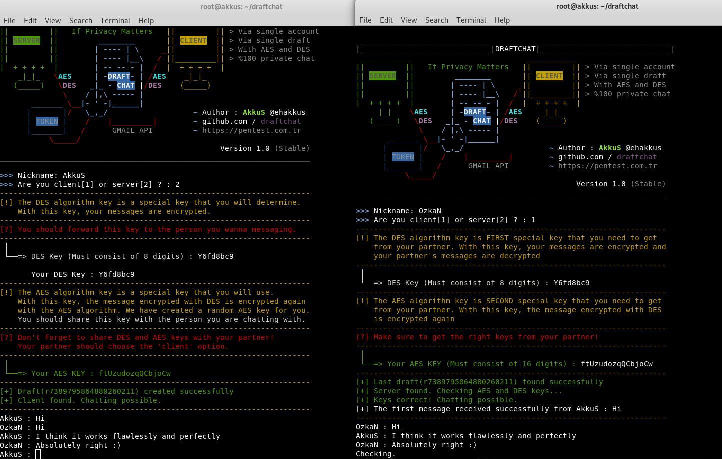Click 'GMAIL API' text in left terminal

tap(132, 130)
